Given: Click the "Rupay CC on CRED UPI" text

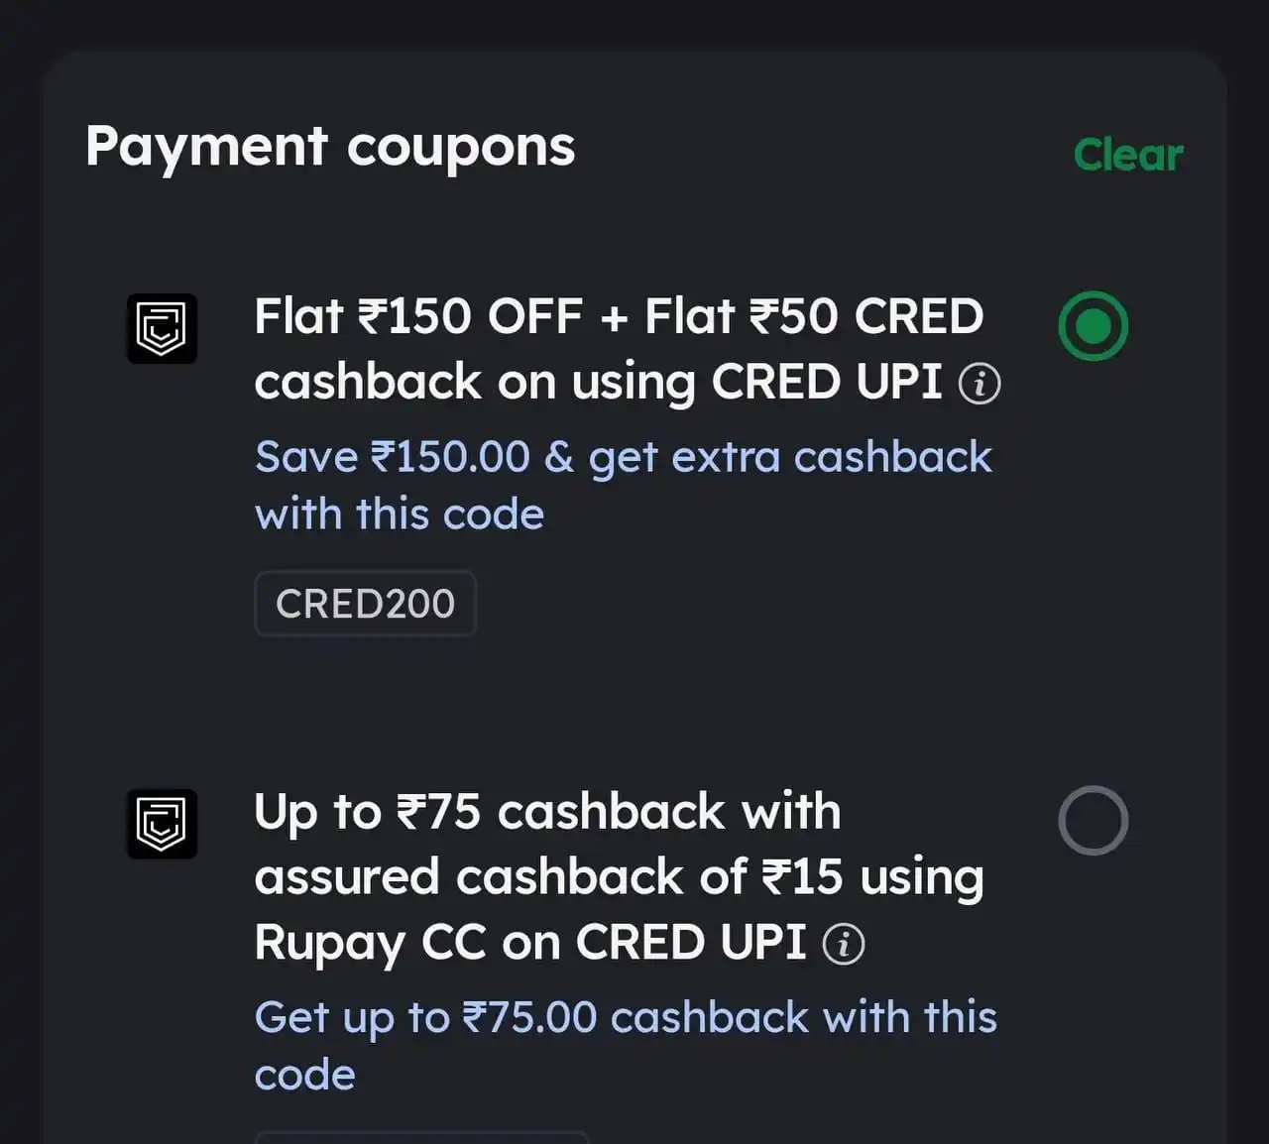Looking at the screenshot, I should click(x=530, y=943).
